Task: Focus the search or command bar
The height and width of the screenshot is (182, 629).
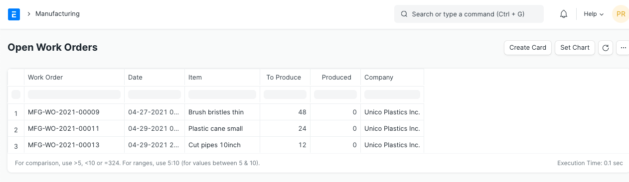Action: (469, 14)
